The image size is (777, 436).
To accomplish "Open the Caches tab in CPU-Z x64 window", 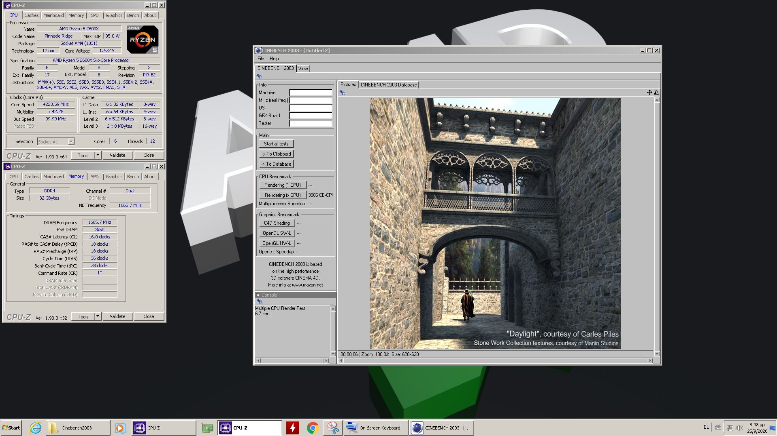I will point(31,15).
